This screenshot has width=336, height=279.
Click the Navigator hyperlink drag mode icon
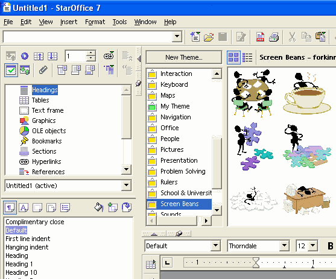(109, 55)
